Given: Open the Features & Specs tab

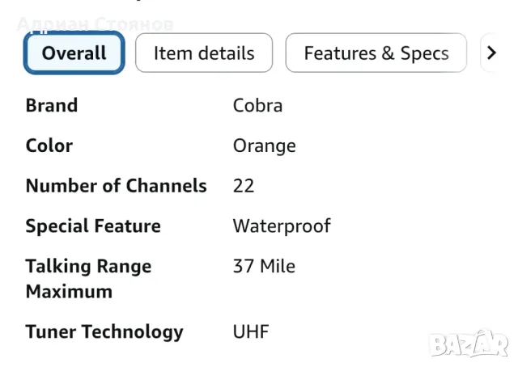Looking at the screenshot, I should click(376, 53).
